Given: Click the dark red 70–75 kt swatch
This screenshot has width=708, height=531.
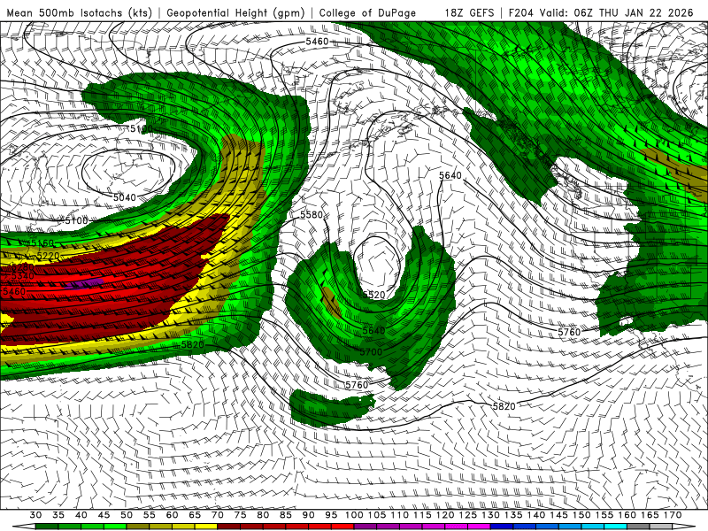Looking at the screenshot, I should click(228, 527).
